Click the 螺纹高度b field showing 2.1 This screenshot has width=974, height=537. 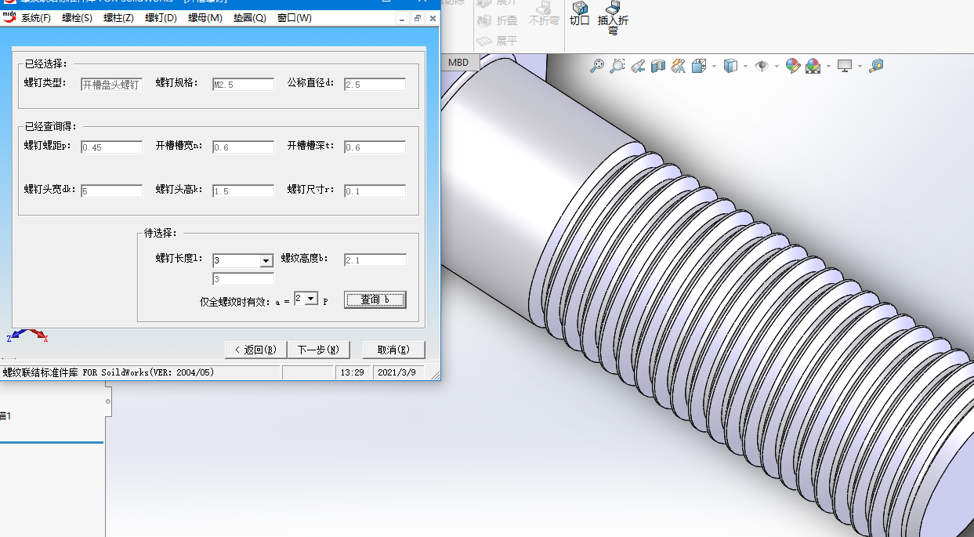pyautogui.click(x=375, y=260)
